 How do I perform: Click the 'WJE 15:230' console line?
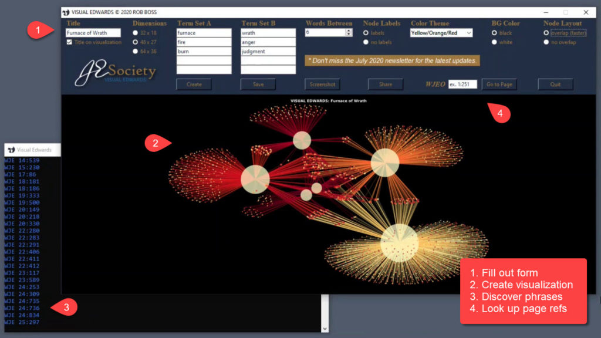pos(22,167)
